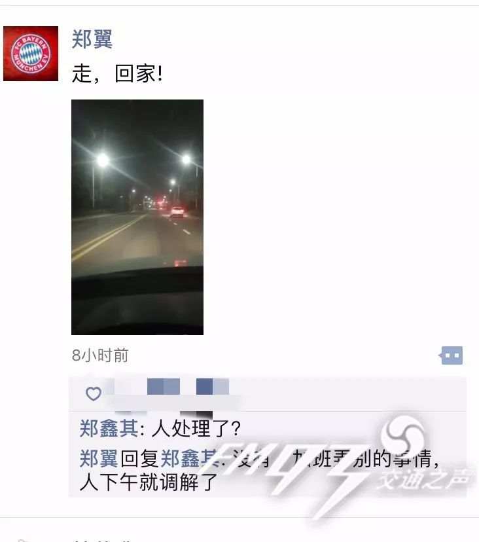
Task: Open 郑鑫其's name after 回复
Action: 189,458
